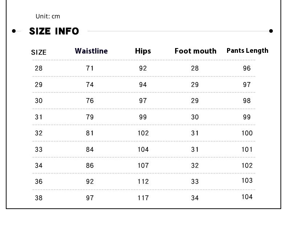Click foot mouth value 34
287x236 pixels.
[195, 198]
